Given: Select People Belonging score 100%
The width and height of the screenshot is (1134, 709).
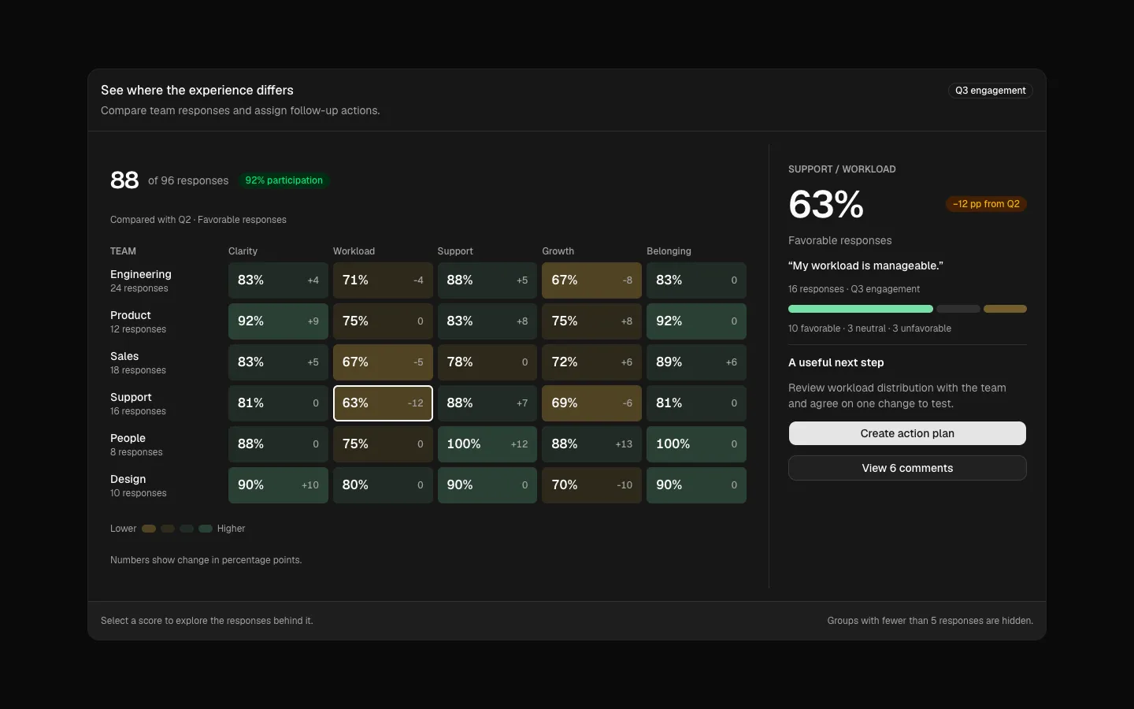Looking at the screenshot, I should tap(696, 444).
